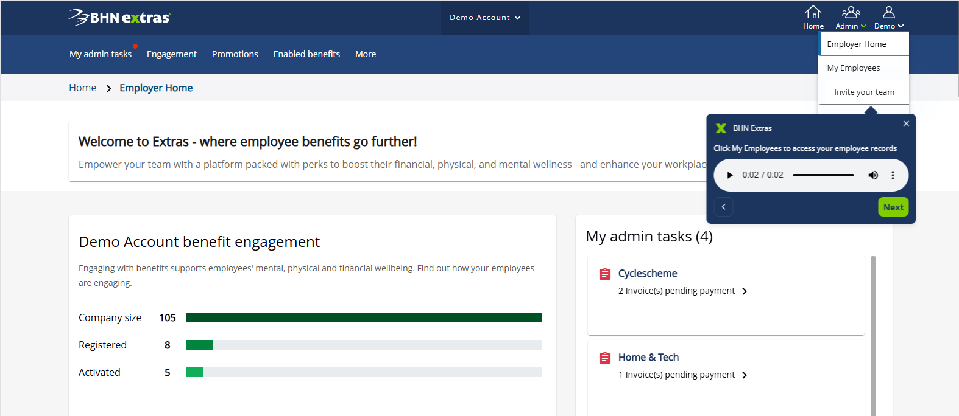Image resolution: width=959 pixels, height=416 pixels.
Task: Open the More menu
Action: click(366, 54)
